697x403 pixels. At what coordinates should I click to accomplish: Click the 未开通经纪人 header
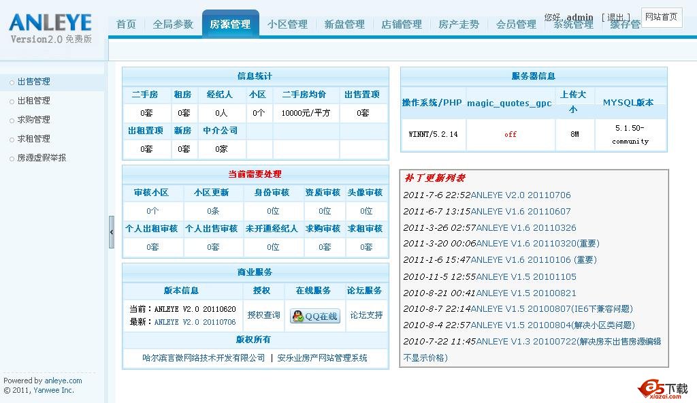[272, 229]
